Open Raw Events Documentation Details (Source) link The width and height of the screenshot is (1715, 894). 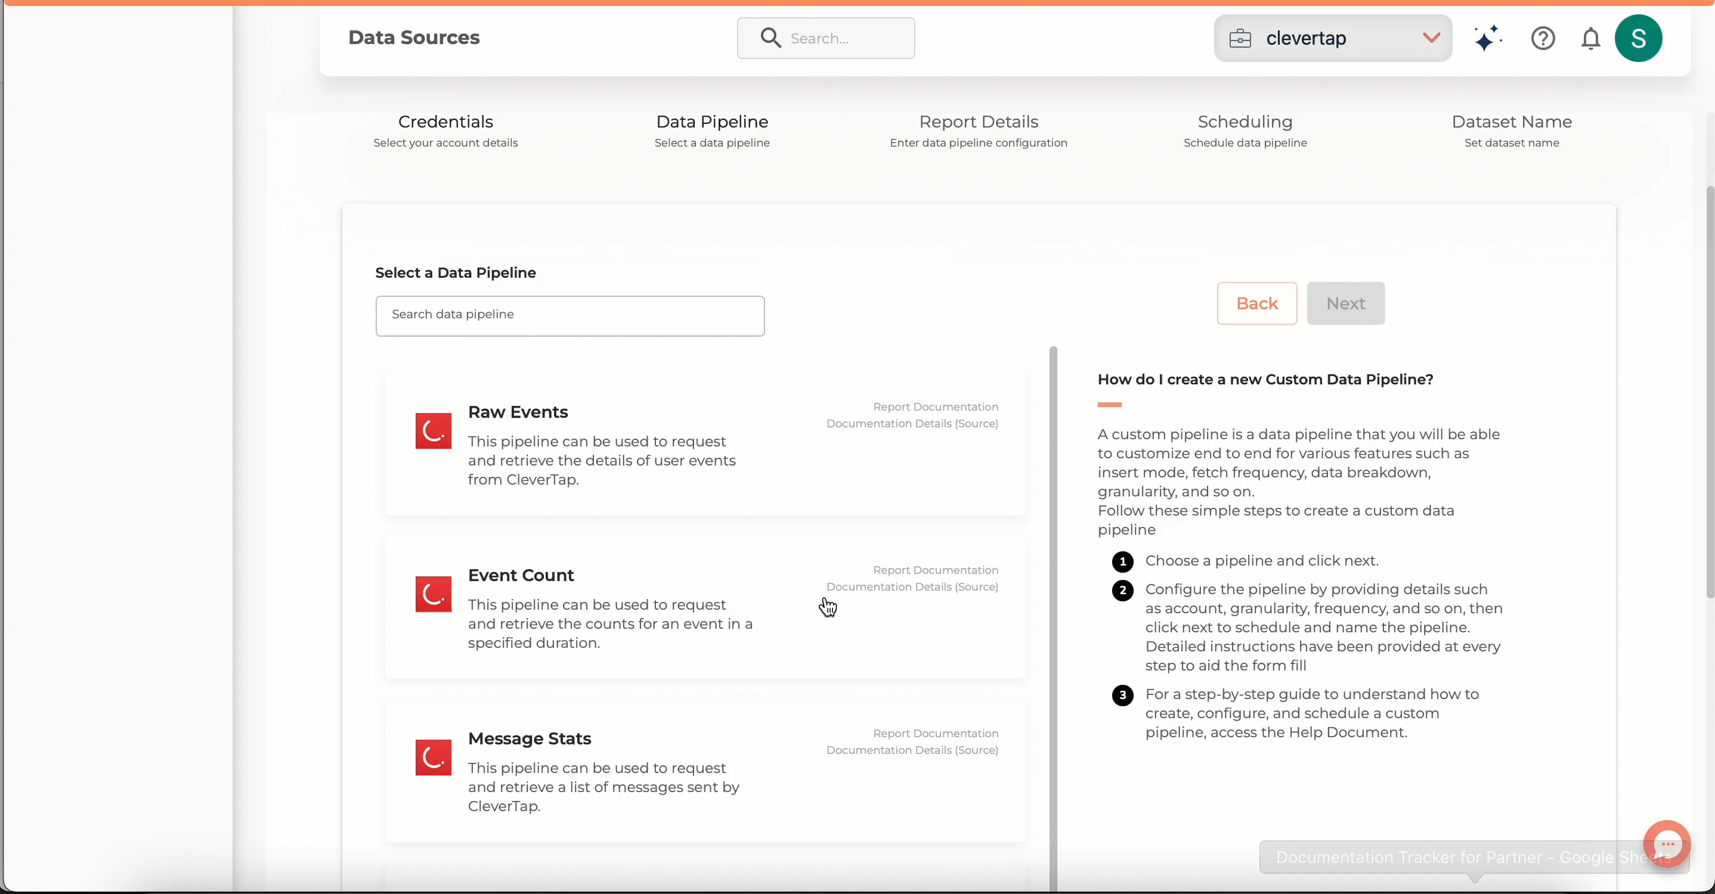[x=912, y=423]
